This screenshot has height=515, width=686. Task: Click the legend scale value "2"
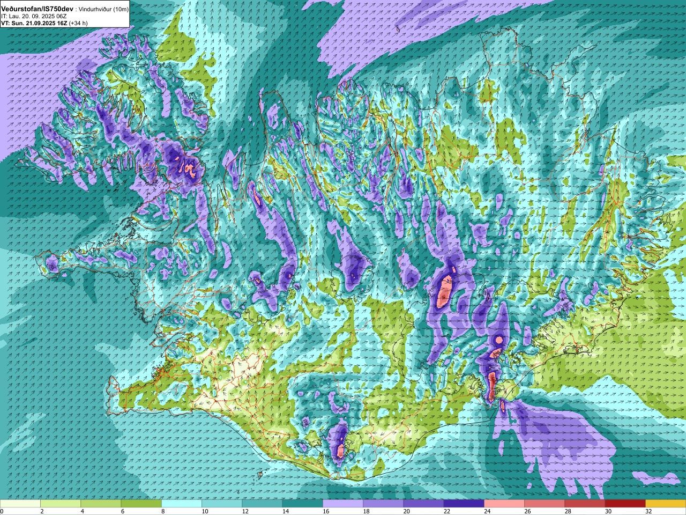click(41, 512)
